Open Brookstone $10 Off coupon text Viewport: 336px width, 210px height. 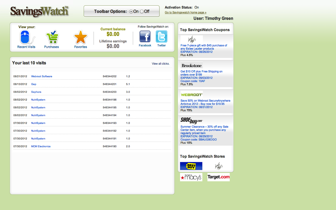(x=202, y=73)
